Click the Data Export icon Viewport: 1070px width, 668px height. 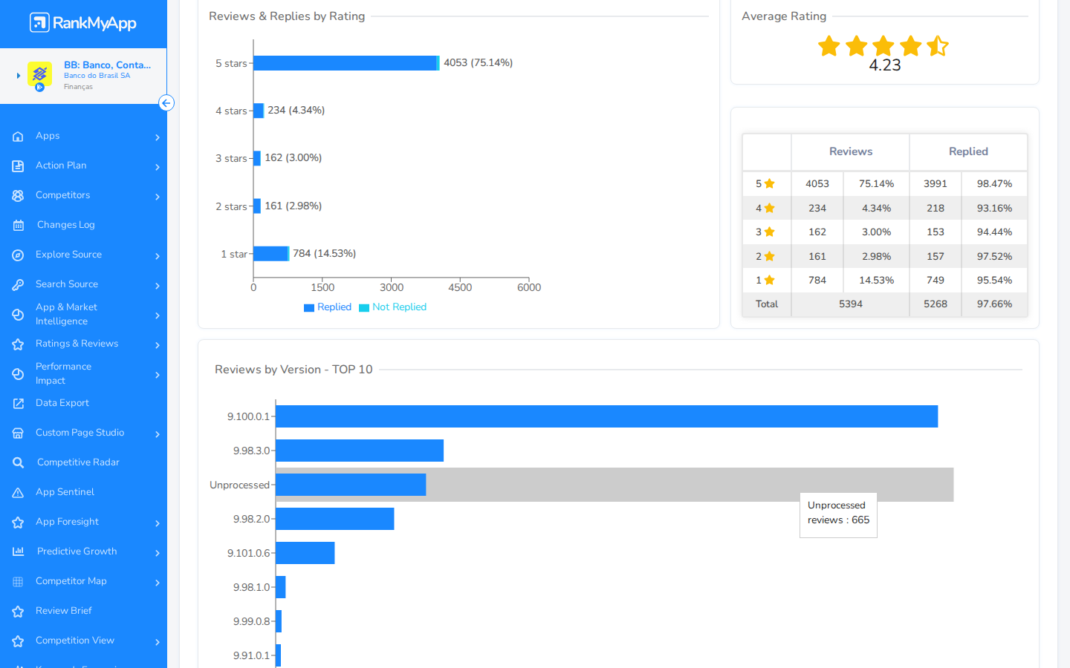(x=18, y=404)
